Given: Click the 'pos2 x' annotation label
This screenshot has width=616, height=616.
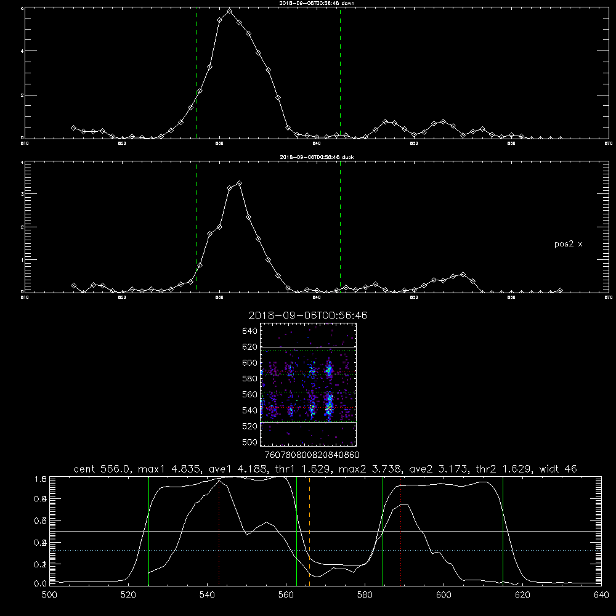Looking at the screenshot, I should (x=568, y=244).
